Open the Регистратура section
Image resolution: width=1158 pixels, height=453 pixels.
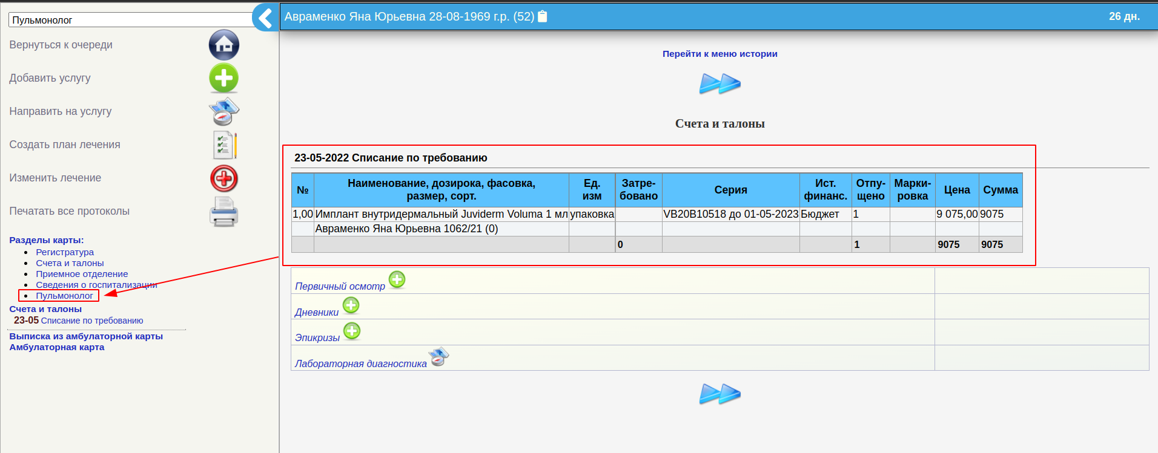pyautogui.click(x=65, y=252)
